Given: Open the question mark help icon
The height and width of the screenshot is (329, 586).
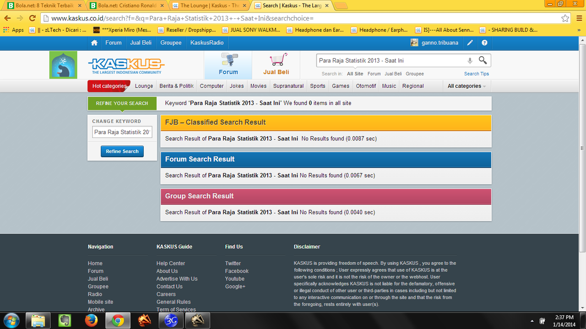Looking at the screenshot, I should (484, 42).
